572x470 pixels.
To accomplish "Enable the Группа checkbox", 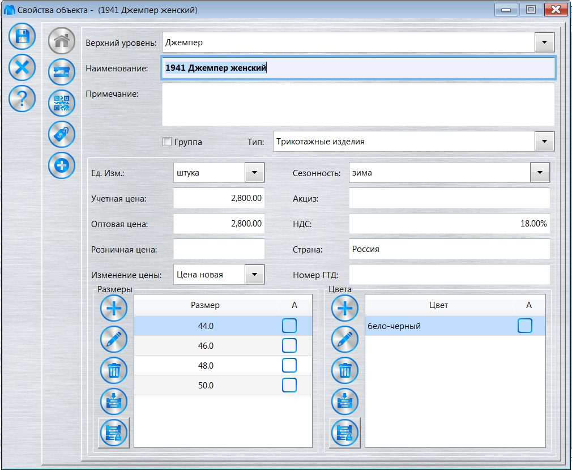I will [167, 142].
